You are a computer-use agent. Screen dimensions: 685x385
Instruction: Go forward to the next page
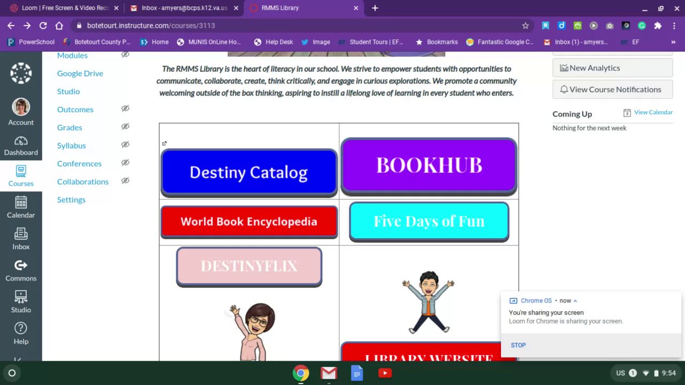(x=27, y=26)
